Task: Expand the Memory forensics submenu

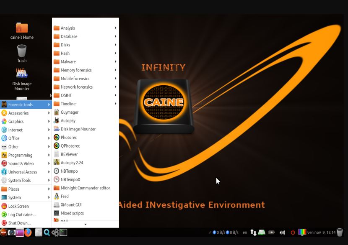Action: 86,70
